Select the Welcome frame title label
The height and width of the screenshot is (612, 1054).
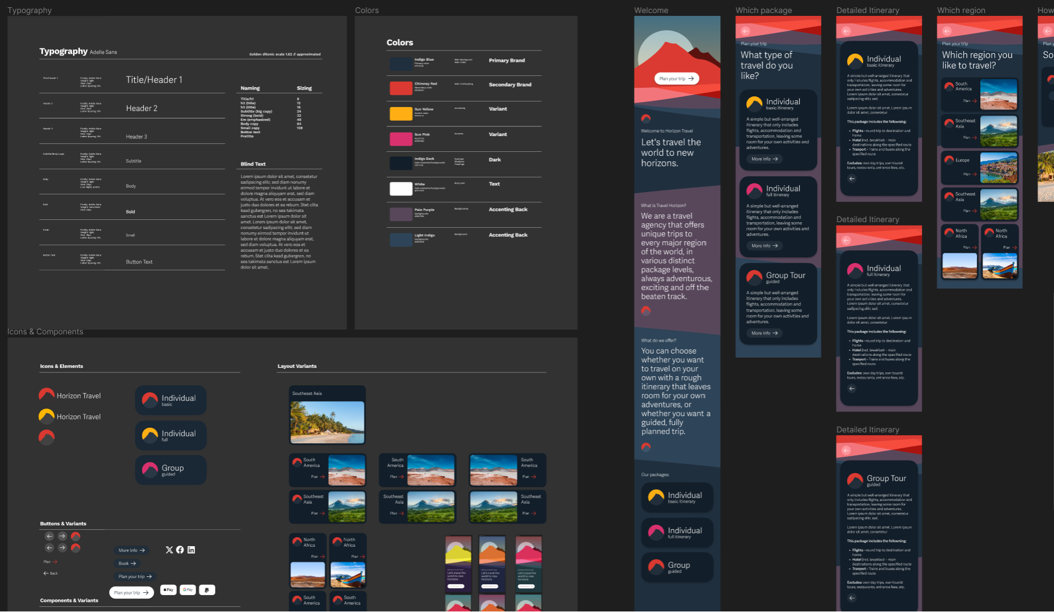(651, 10)
